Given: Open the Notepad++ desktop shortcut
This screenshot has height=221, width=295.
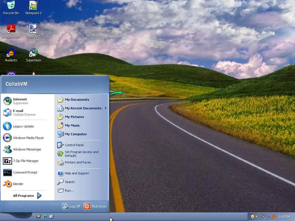Looking at the screenshot, I should (x=33, y=8).
